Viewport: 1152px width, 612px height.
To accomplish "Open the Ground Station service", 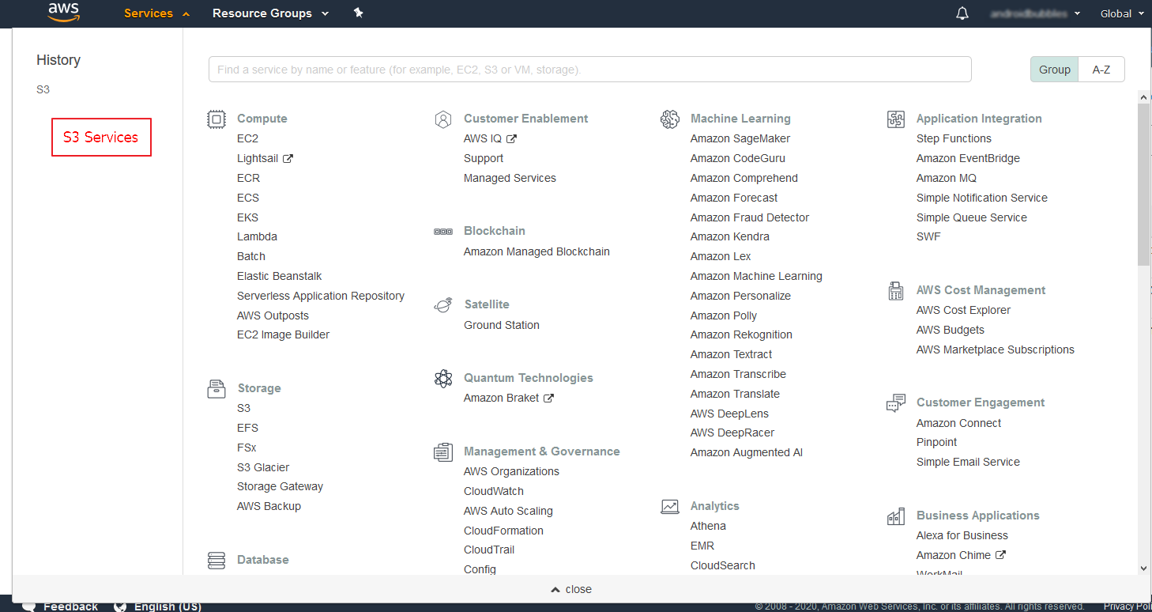I will point(502,325).
